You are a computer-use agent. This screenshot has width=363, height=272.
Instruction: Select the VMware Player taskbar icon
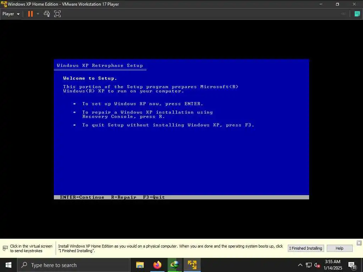(x=192, y=265)
